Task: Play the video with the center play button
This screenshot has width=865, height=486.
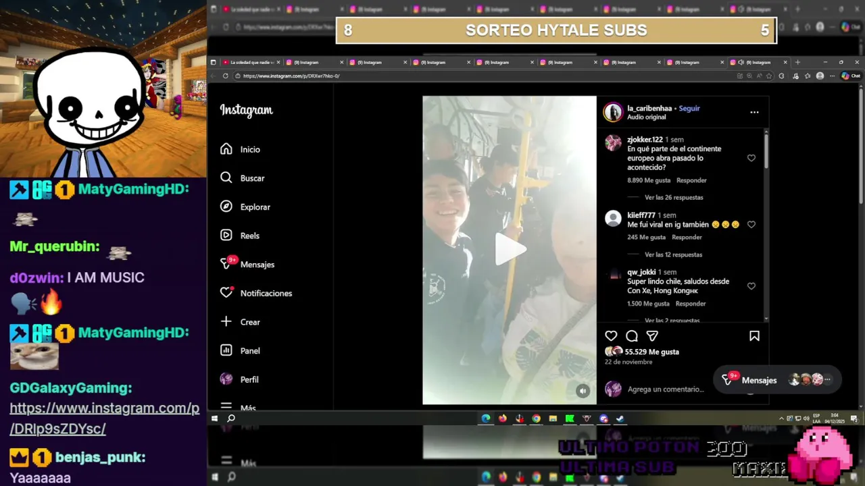Action: click(510, 250)
